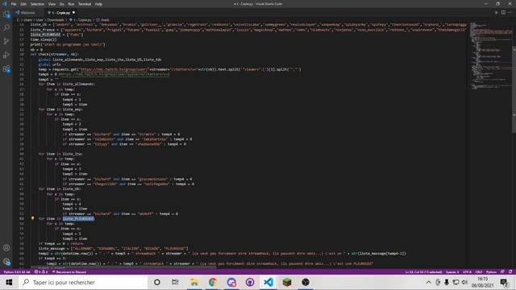This screenshot has width=516, height=290.
Task: Open the Go menu
Action: tap(62, 4)
